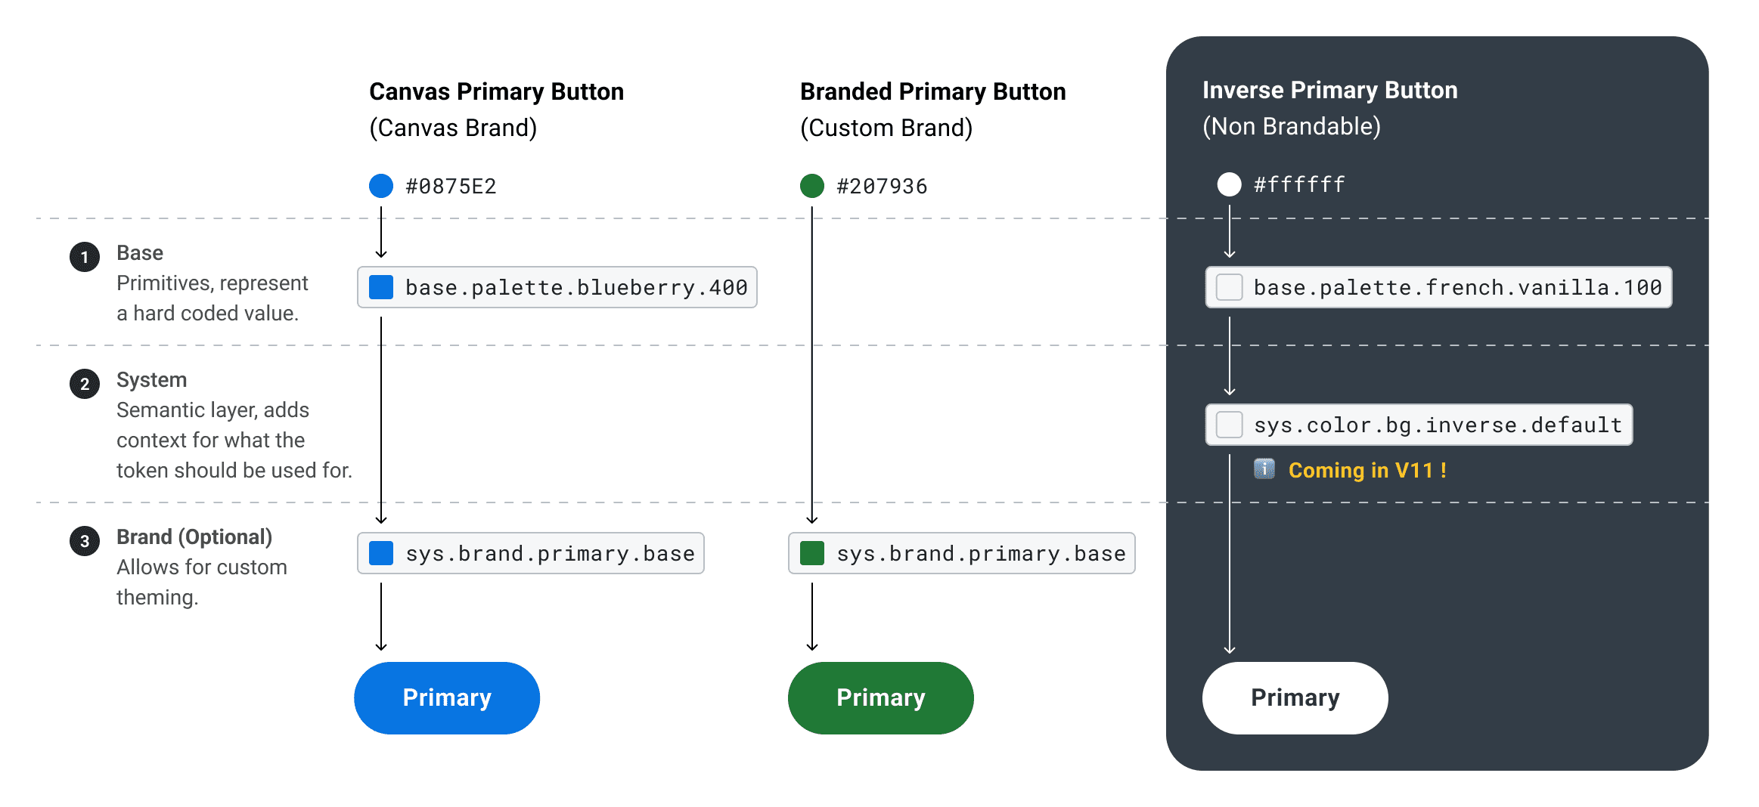Click the green #207936 color dot
1759x807 pixels.
[x=812, y=186]
